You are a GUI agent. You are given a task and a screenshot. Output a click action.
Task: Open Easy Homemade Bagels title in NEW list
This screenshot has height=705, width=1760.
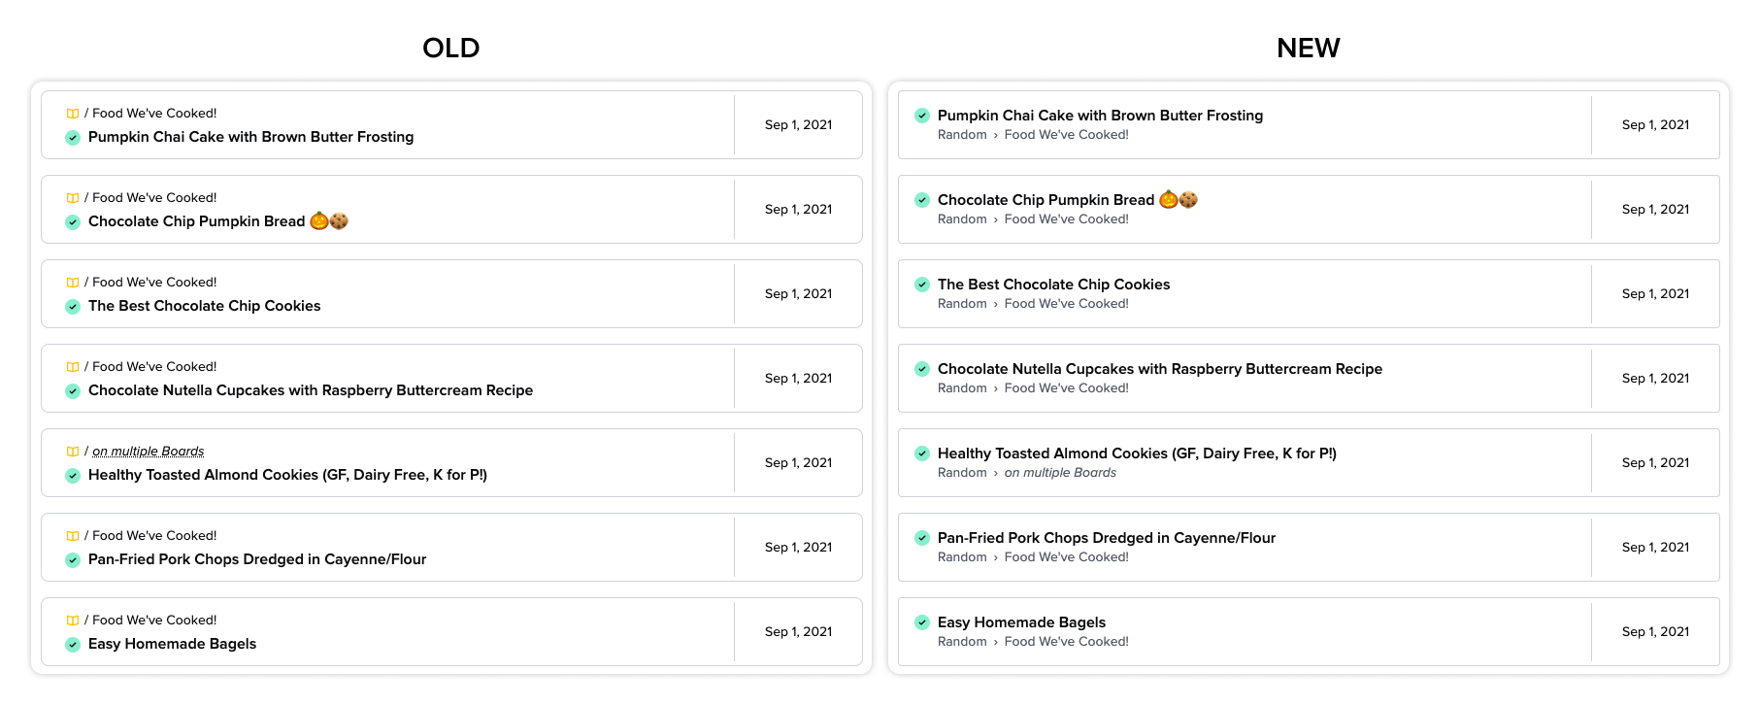pyautogui.click(x=1021, y=622)
